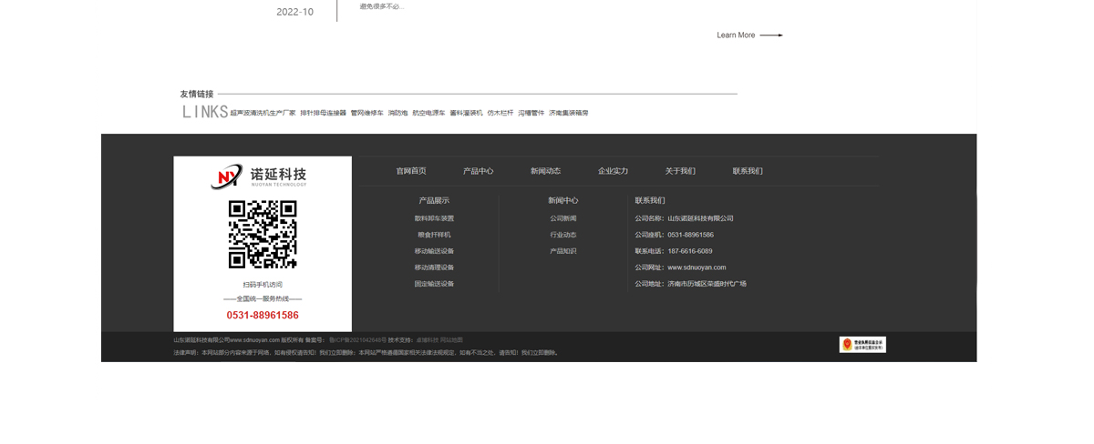Click the 友情链接 section heading
Screen dimensions: 1094x444
pos(197,94)
